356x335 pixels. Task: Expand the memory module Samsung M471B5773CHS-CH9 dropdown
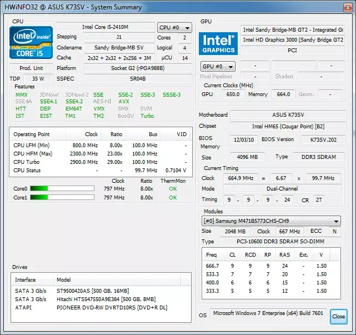tap(271, 221)
